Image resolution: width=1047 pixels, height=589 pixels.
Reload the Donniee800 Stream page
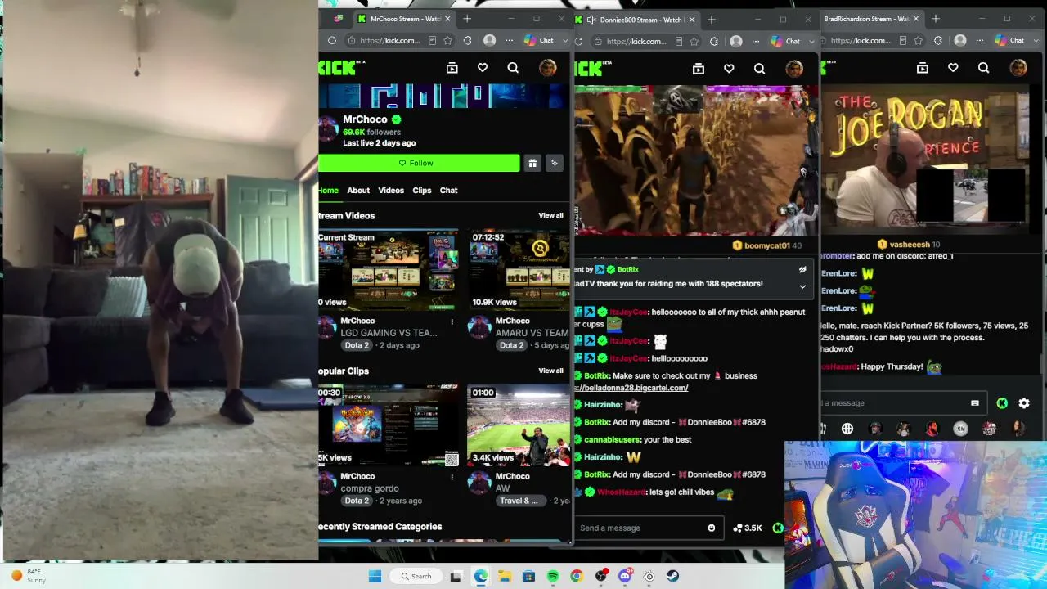(x=579, y=41)
